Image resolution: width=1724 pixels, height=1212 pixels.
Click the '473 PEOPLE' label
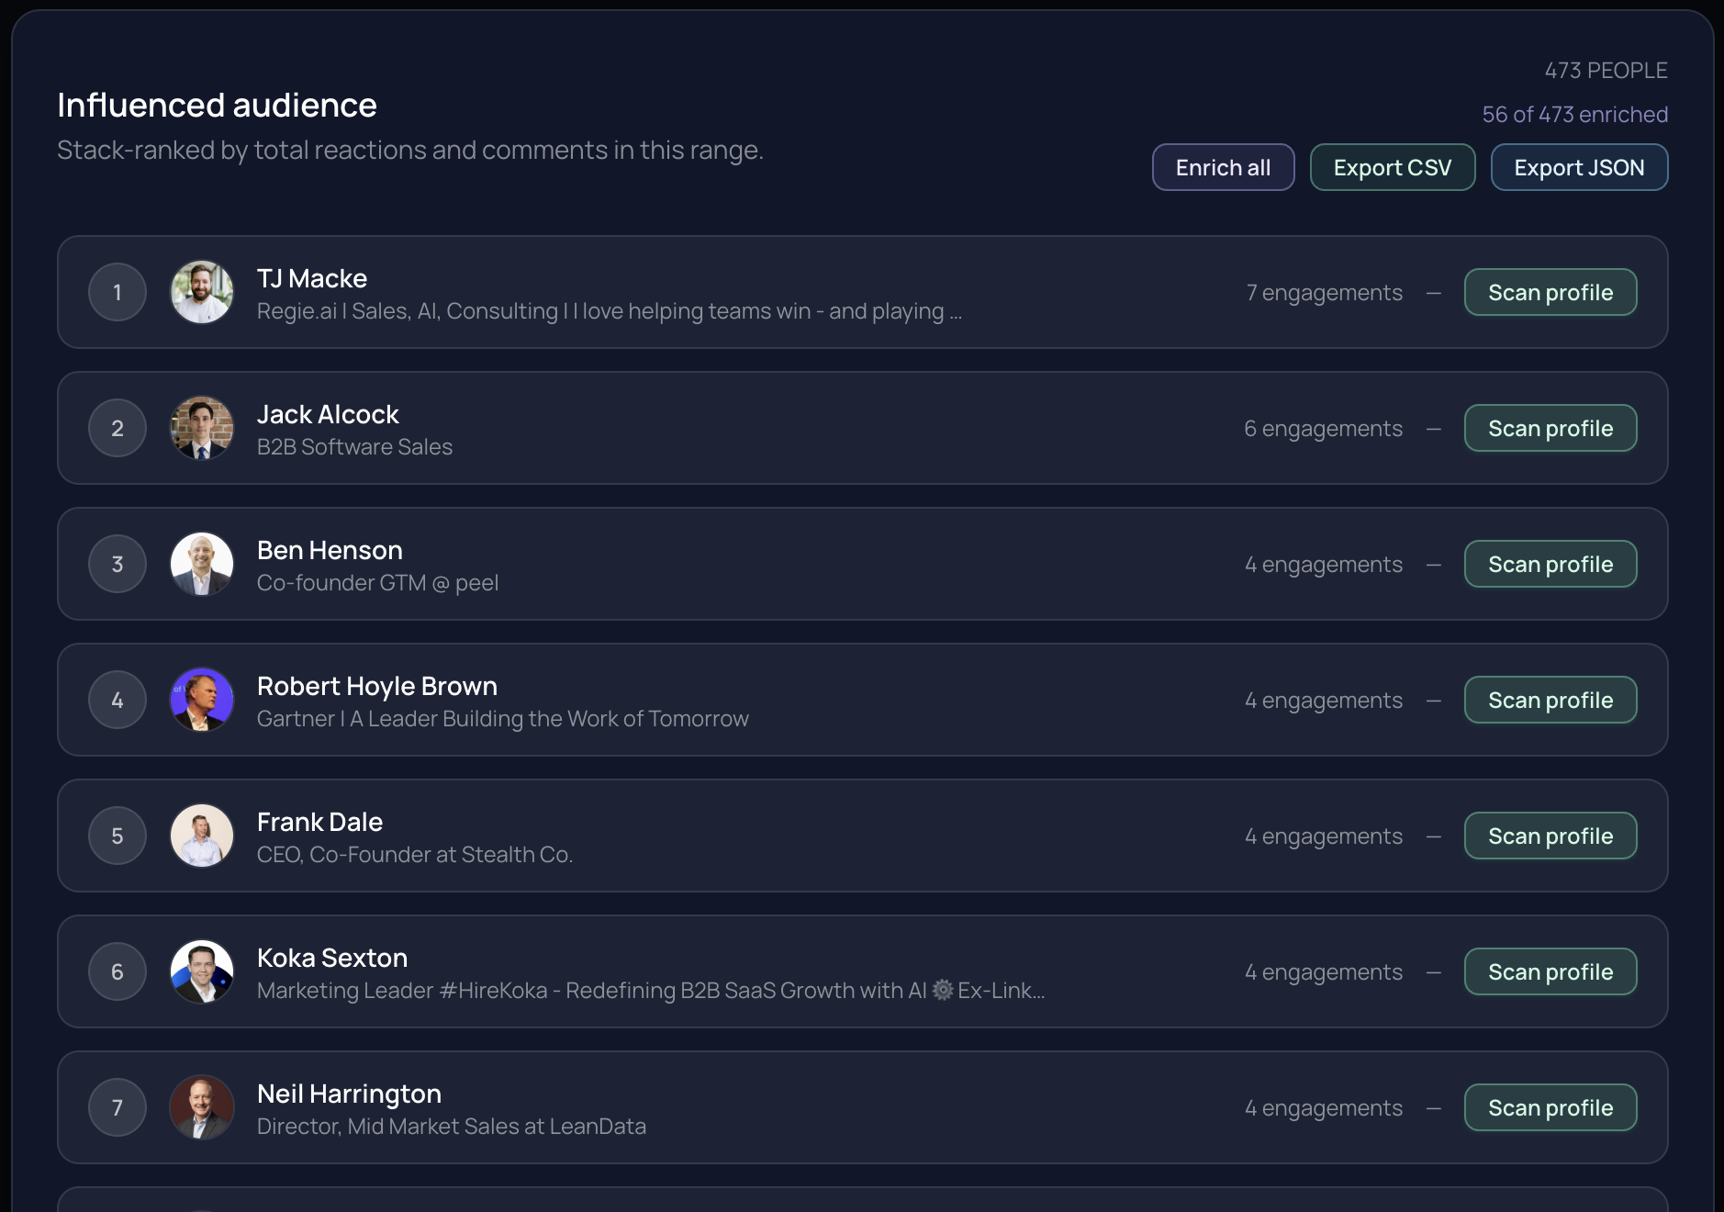point(1606,71)
